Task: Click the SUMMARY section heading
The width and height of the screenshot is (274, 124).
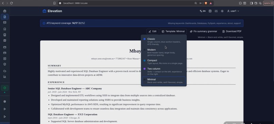Action: [x=54, y=66]
